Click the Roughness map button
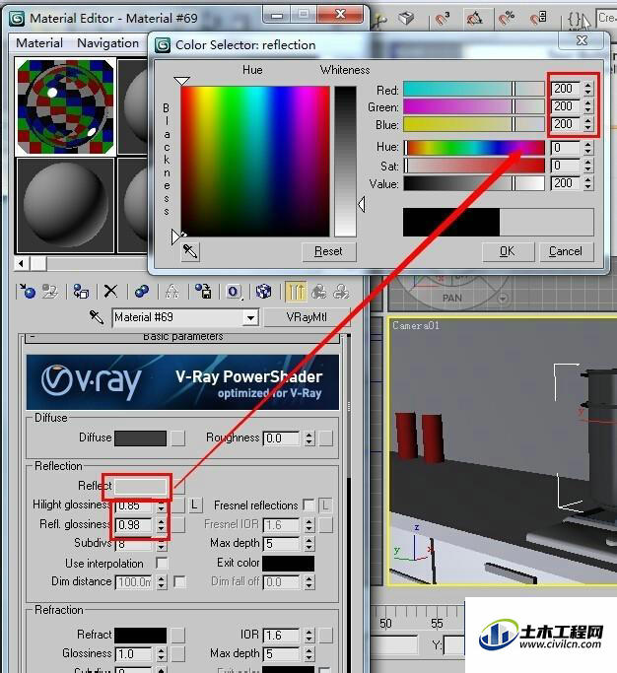Screen dimensions: 617x673 [x=326, y=438]
